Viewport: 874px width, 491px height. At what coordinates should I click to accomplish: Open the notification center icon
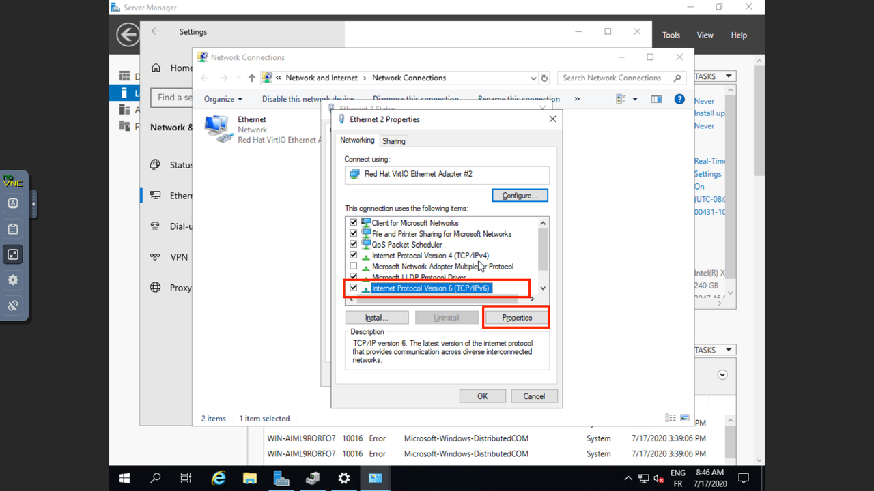(x=744, y=478)
